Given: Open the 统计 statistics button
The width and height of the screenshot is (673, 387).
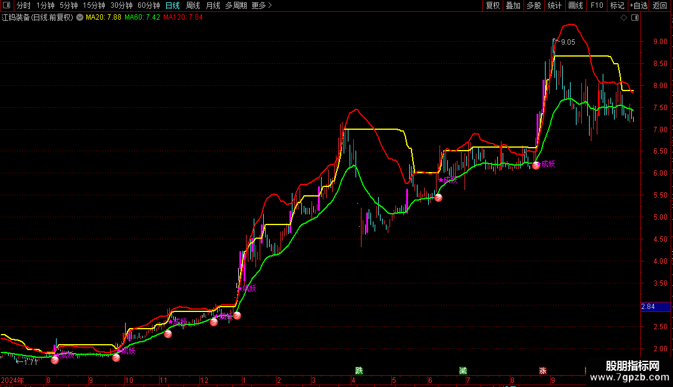Looking at the screenshot, I should coord(554,5).
